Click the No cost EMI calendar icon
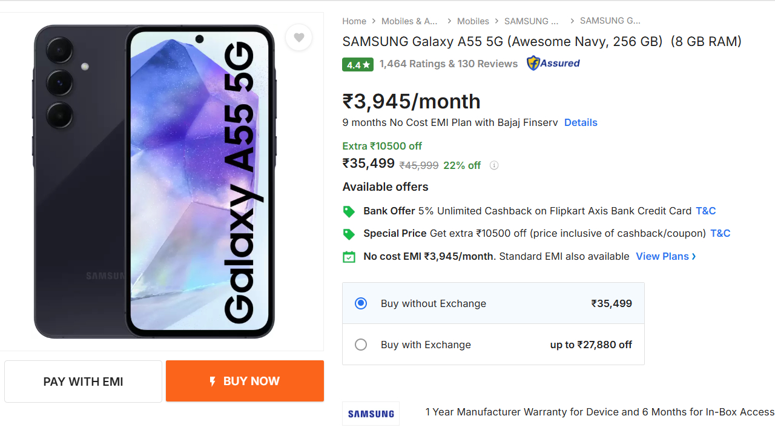775x436 pixels. tap(349, 257)
